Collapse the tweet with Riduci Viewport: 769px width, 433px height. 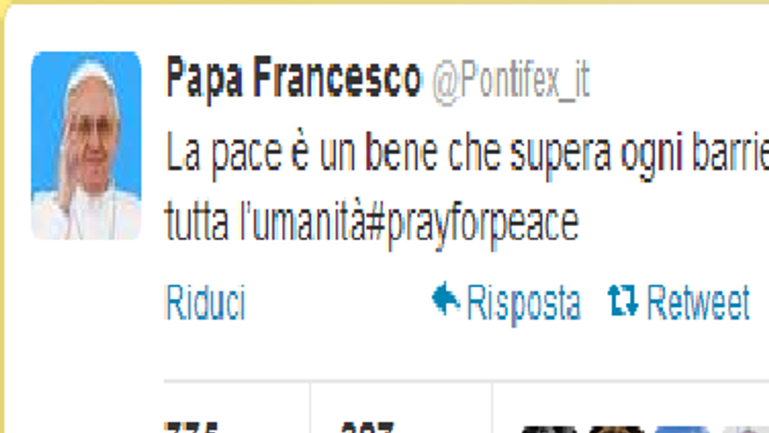click(x=205, y=303)
